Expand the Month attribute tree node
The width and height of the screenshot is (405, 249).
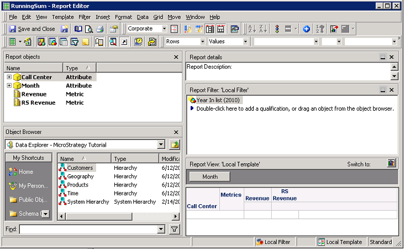[x=9, y=86]
